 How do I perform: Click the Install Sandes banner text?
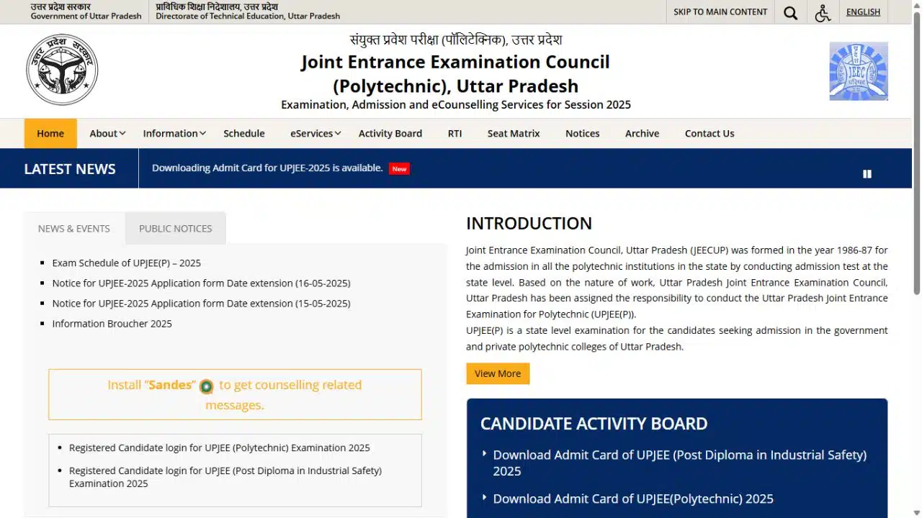pyautogui.click(x=235, y=394)
